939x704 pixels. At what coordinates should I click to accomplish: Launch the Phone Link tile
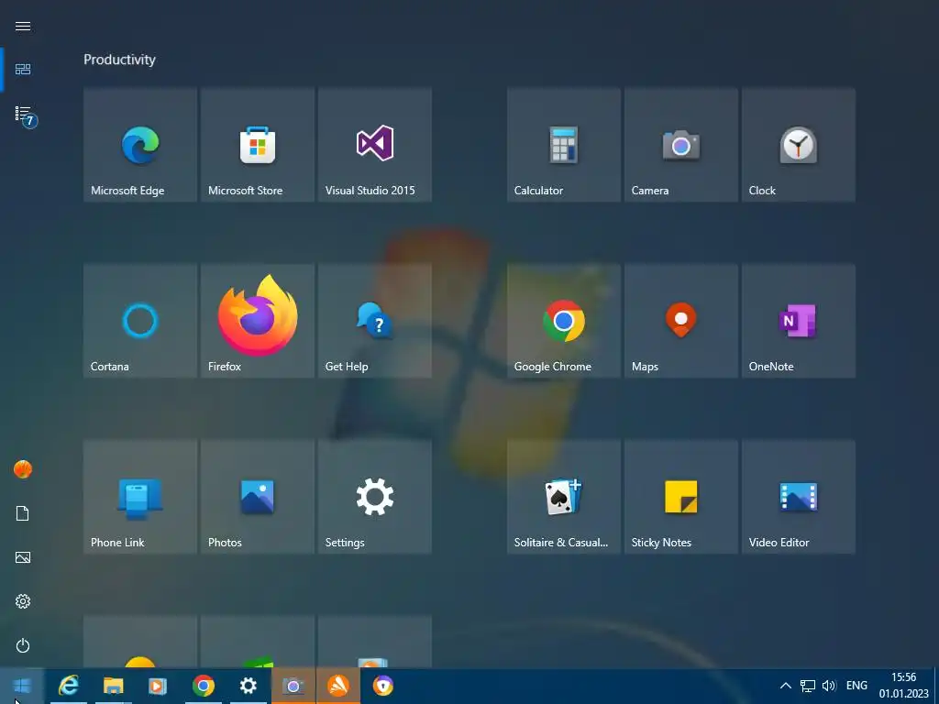coord(140,497)
